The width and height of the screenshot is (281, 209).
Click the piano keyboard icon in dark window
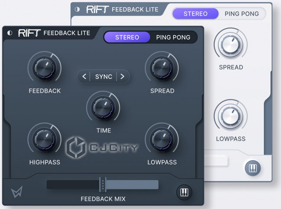(184, 192)
